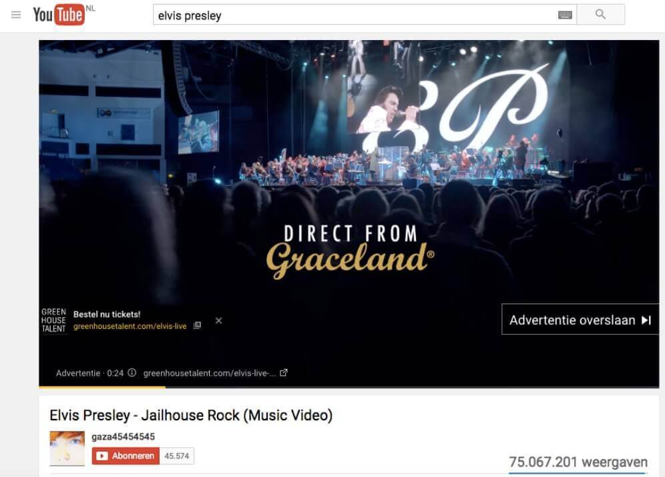This screenshot has height=477, width=665.
Task: Click the ad progress bar
Action: pyautogui.click(x=349, y=387)
